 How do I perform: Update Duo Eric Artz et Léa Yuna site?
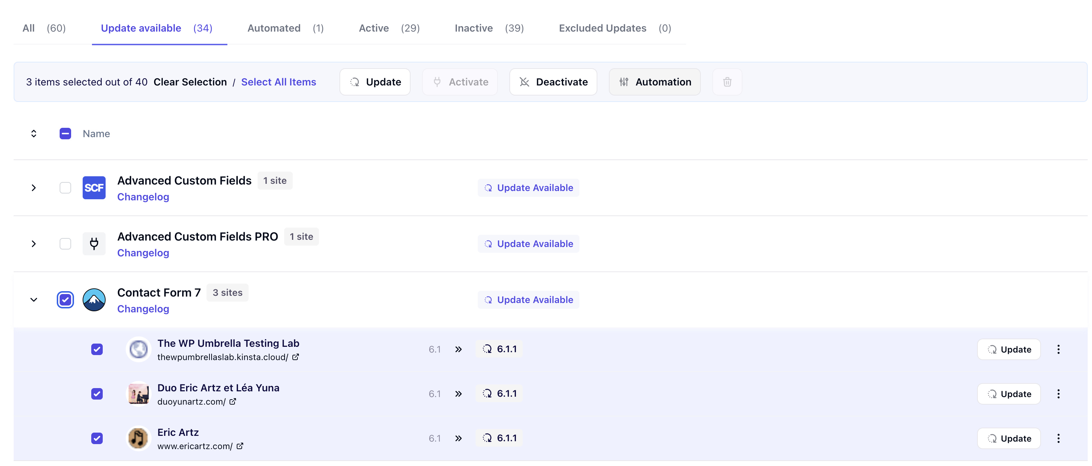pos(1009,394)
